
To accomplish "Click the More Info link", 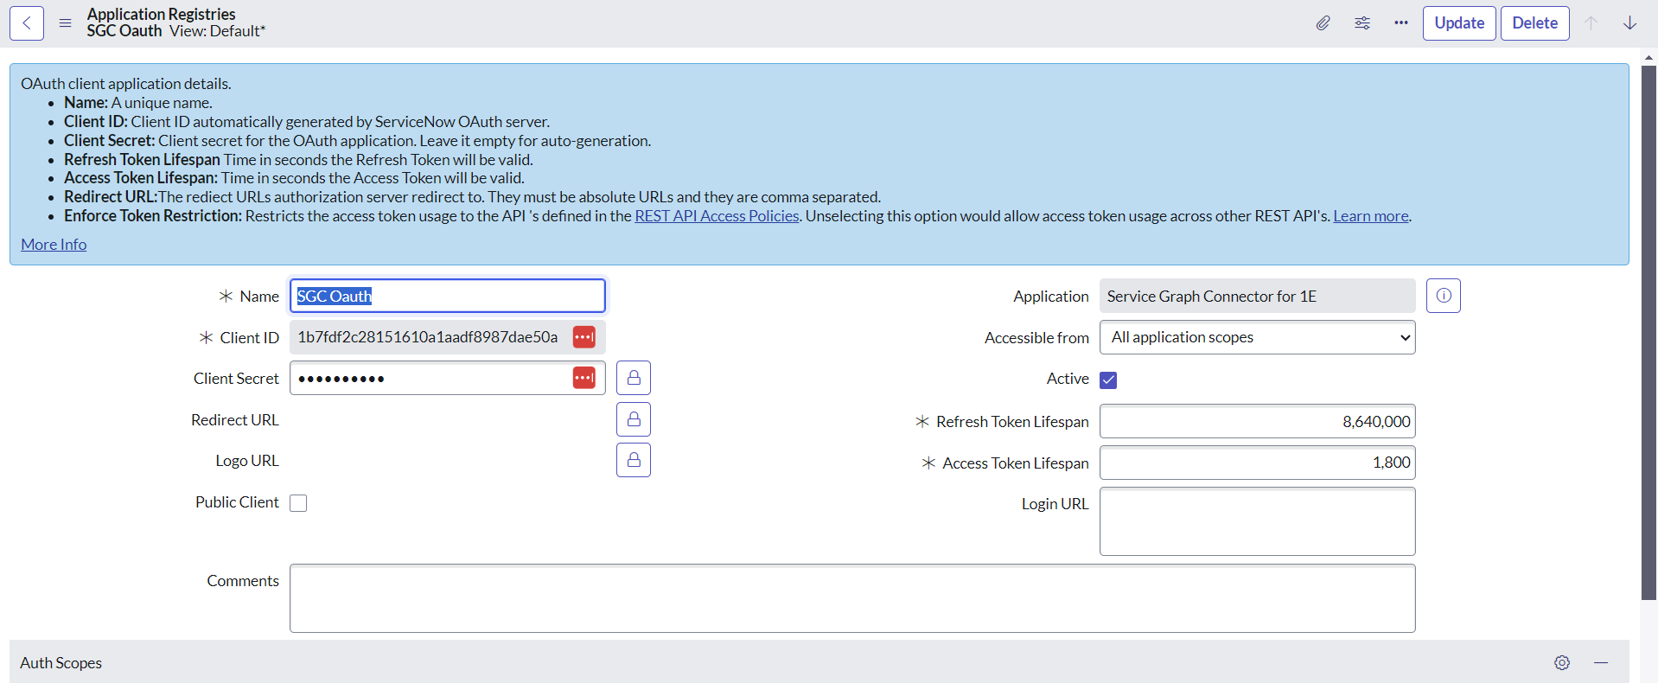I will tap(54, 245).
